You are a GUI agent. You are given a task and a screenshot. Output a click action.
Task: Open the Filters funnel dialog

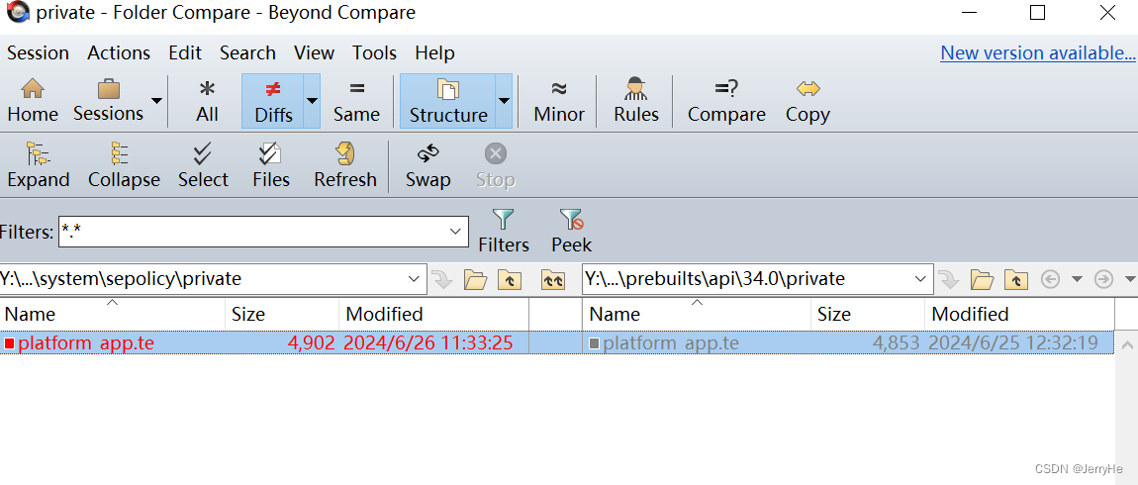504,231
